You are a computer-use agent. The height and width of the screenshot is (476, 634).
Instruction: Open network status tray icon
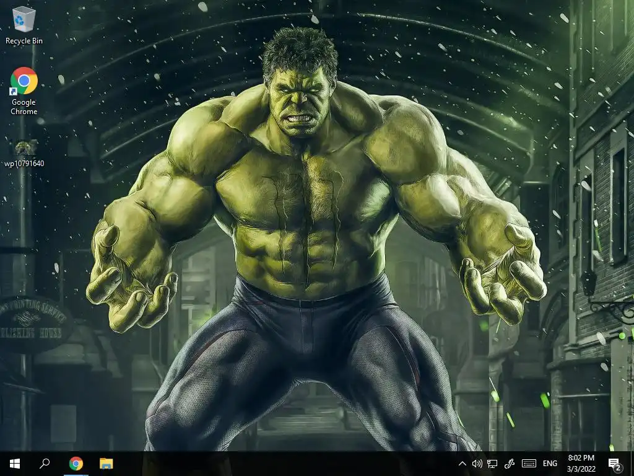pyautogui.click(x=492, y=464)
